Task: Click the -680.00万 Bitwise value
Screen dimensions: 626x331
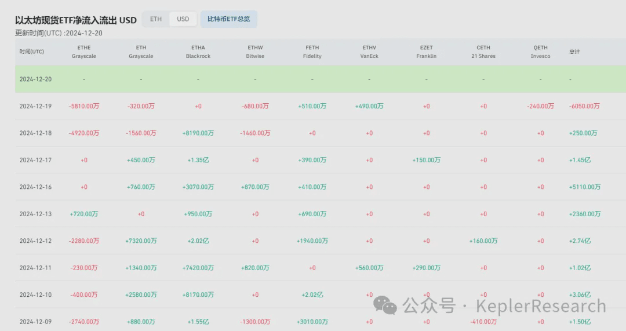Action: pos(255,106)
